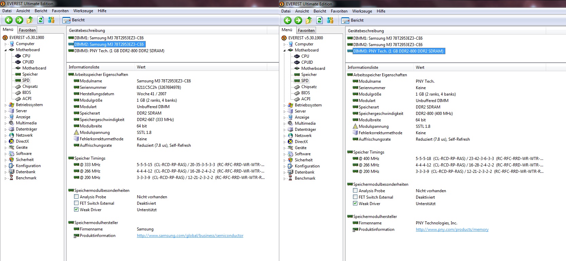Expand Computer node in right window tree
This screenshot has height=261, width=566.
coord(284,44)
